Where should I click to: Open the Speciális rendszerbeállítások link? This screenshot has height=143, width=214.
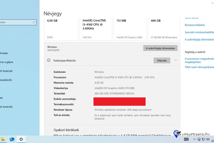pyautogui.click(x=199, y=32)
